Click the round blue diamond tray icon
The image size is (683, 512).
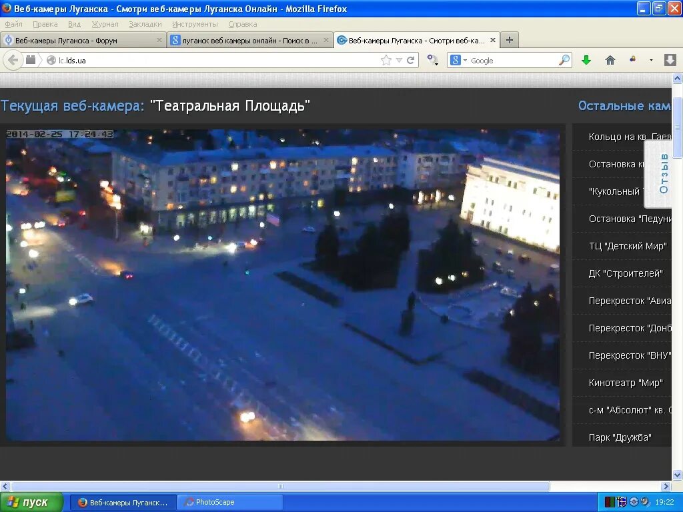click(x=634, y=502)
